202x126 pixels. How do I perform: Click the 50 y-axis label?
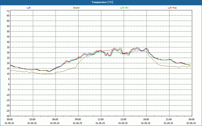tap(8, 31)
